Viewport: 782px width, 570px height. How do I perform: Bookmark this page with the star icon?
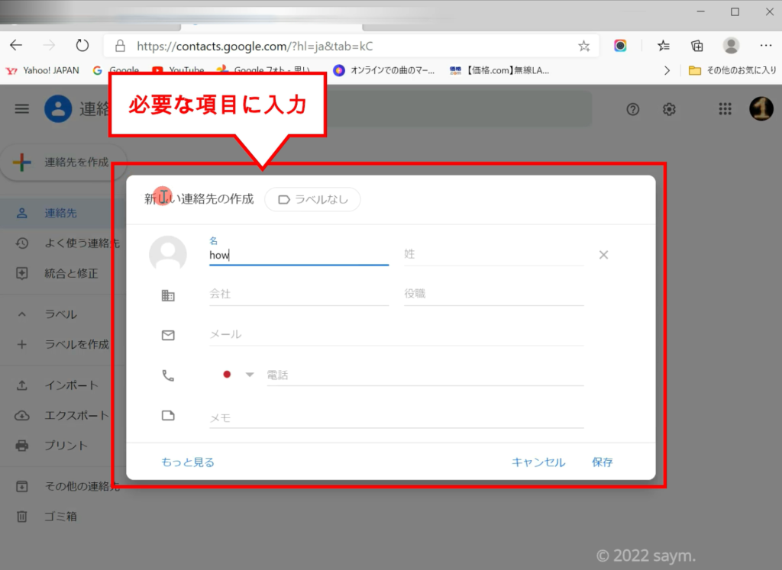coord(584,46)
